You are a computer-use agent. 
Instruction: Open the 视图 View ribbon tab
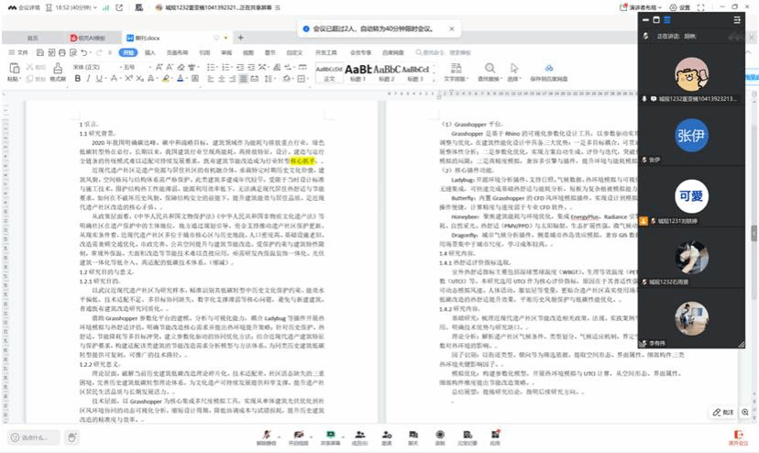coord(247,52)
